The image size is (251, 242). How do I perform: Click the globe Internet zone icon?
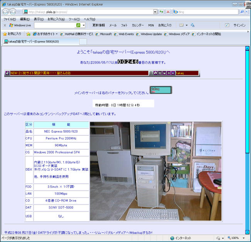point(172,238)
